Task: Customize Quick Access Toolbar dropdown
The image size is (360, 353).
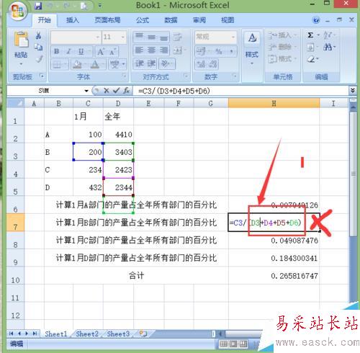Action: pos(99,6)
